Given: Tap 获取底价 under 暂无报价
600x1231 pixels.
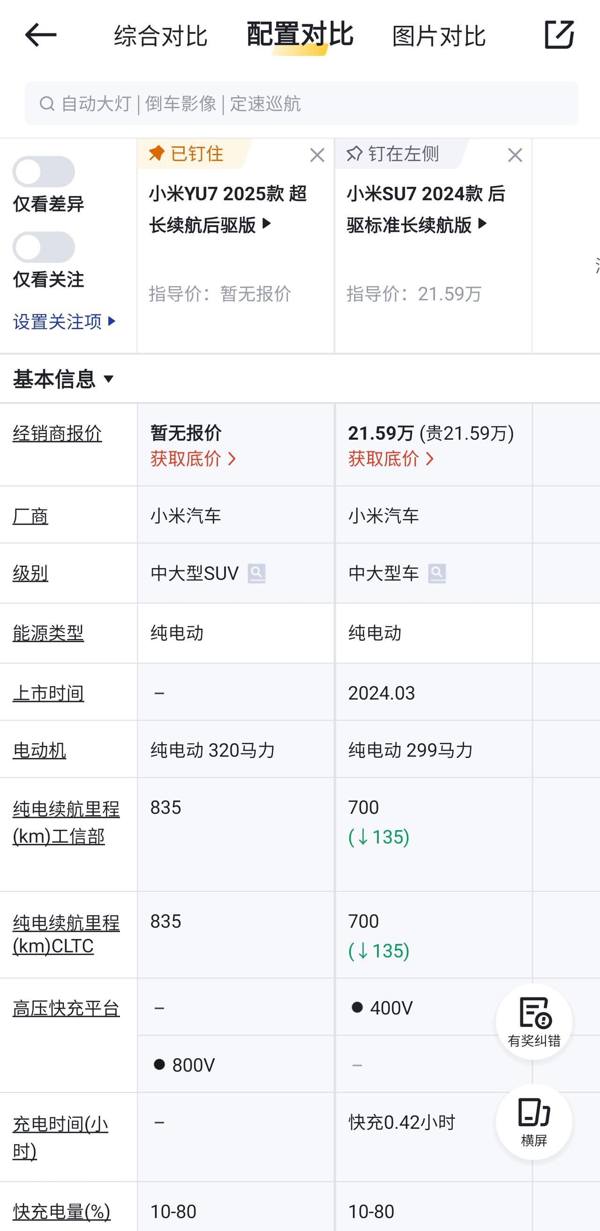Looking at the screenshot, I should [193, 459].
